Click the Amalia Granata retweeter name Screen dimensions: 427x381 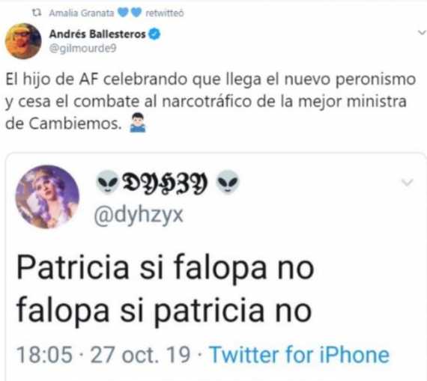pos(82,13)
